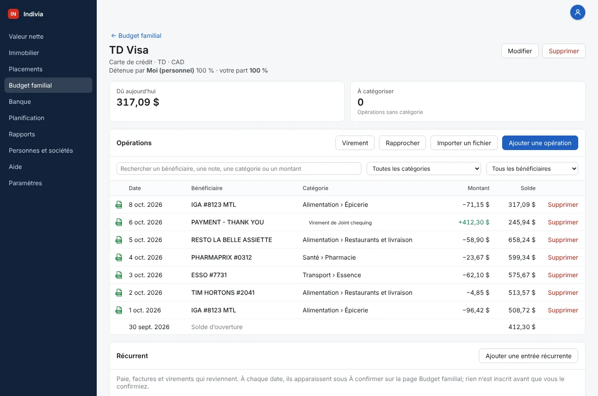
Task: Click file icon beside TIM HORTONS #2041 row
Action: (119, 293)
